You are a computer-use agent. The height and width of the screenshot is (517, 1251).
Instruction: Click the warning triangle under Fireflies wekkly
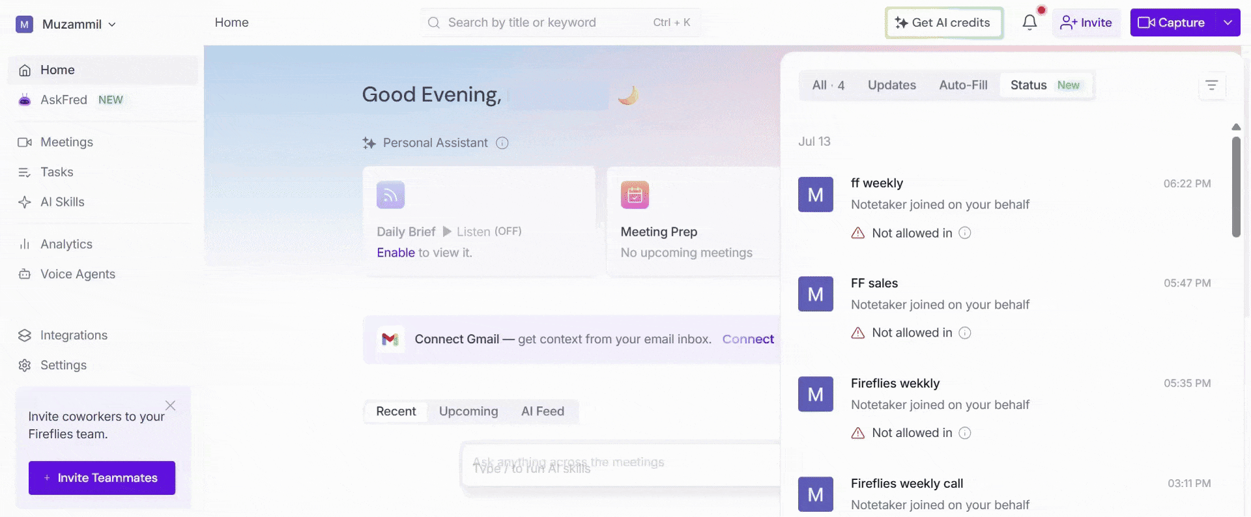tap(858, 433)
